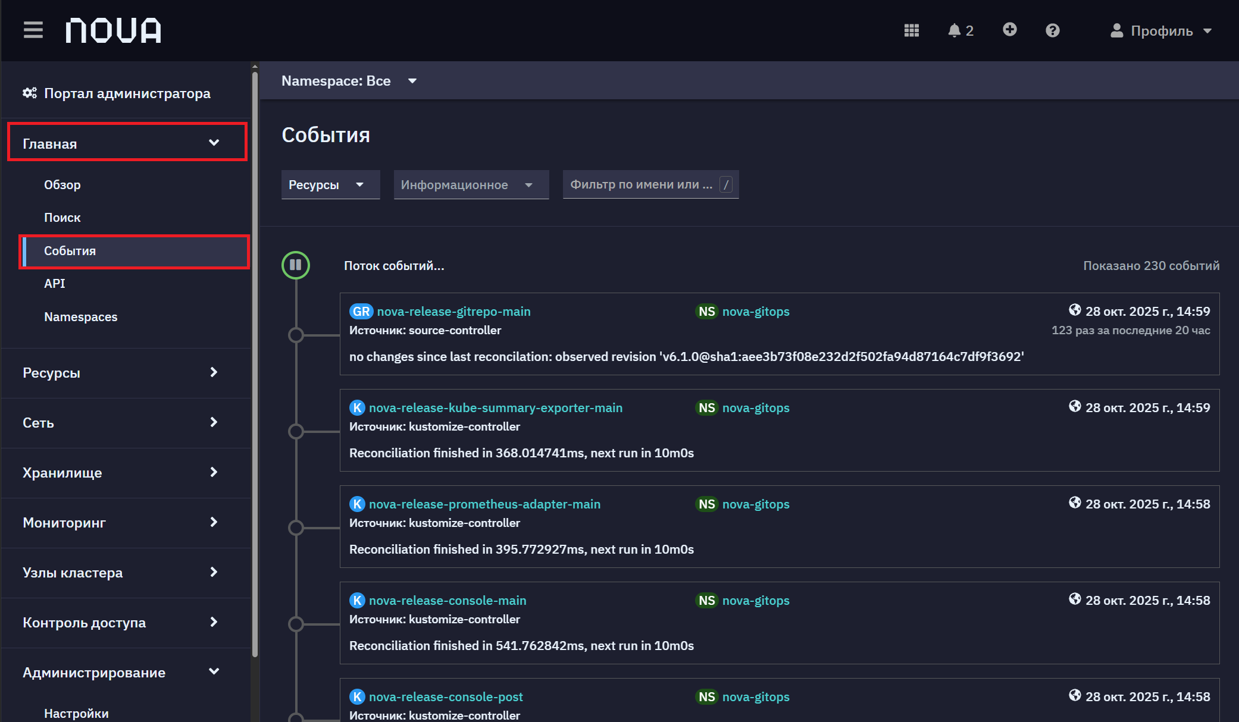Open nova-gitops namespace of gitrepo-main event
Viewport: 1239px width, 722px height.
tap(756, 312)
